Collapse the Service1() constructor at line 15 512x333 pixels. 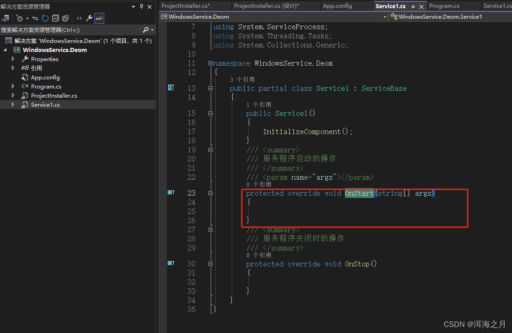(211, 114)
